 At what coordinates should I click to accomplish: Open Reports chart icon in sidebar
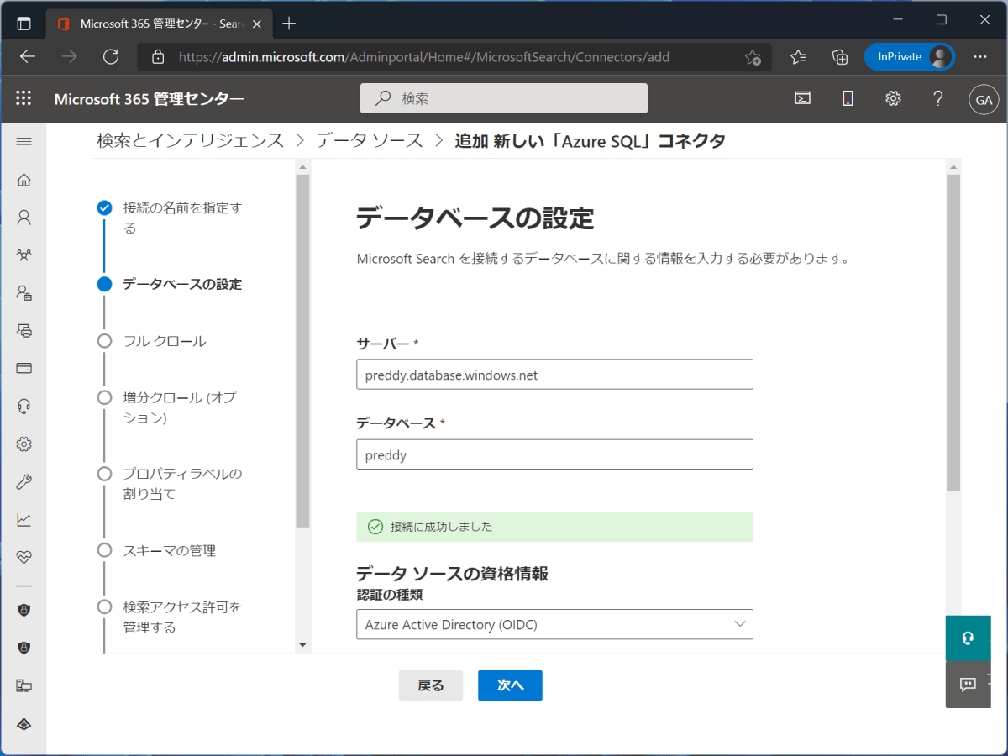tap(24, 519)
